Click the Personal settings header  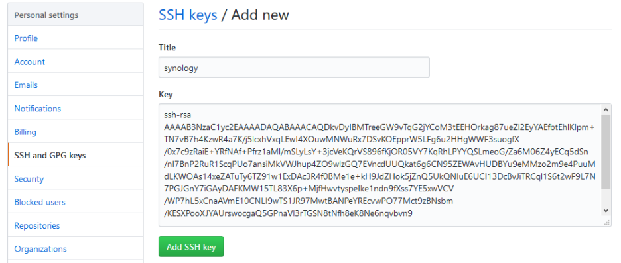75,15
